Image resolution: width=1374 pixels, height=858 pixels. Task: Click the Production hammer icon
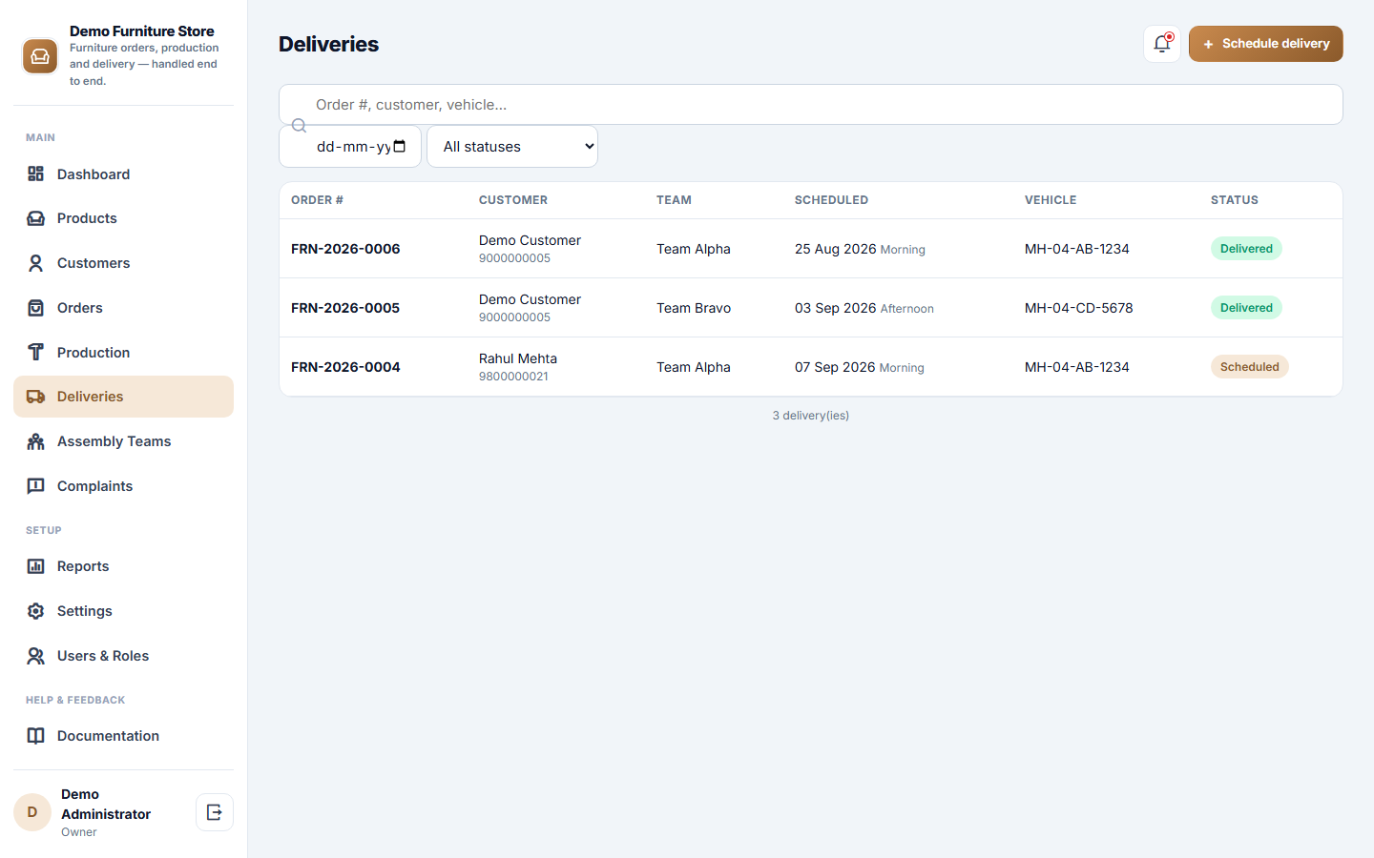(x=36, y=353)
